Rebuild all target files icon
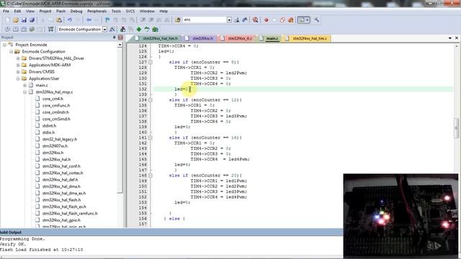Image resolution: width=461 pixels, height=259 pixels. (24, 29)
